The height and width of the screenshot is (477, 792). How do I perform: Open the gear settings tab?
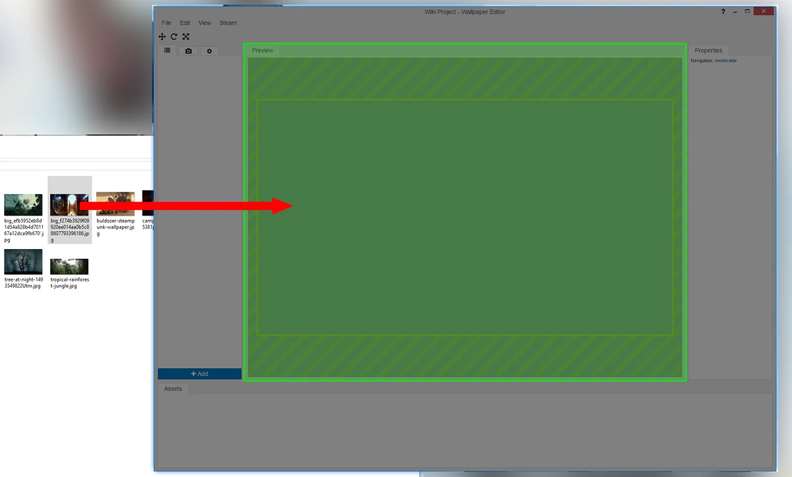coord(209,51)
